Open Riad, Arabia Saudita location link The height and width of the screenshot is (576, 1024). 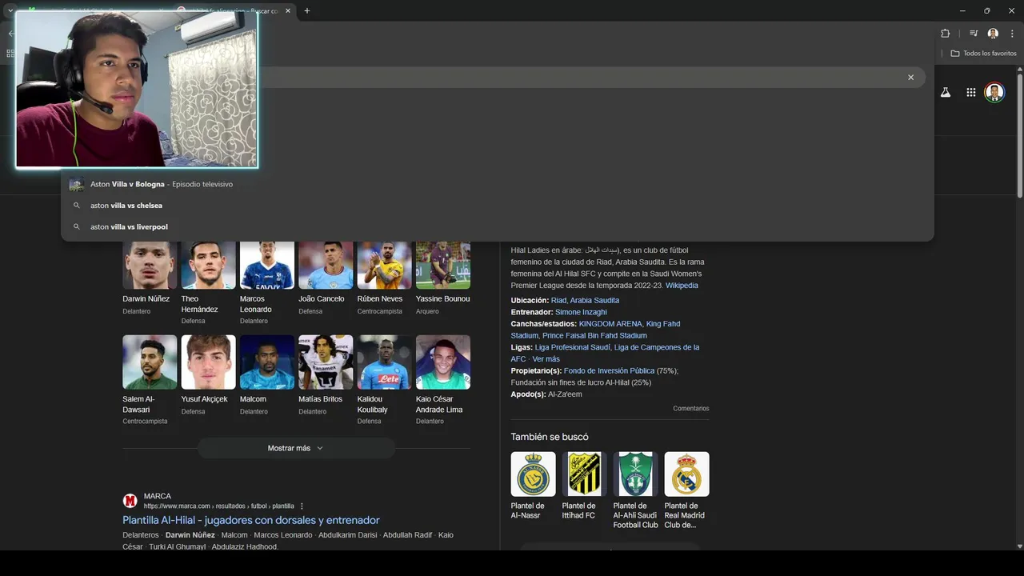[x=585, y=300]
